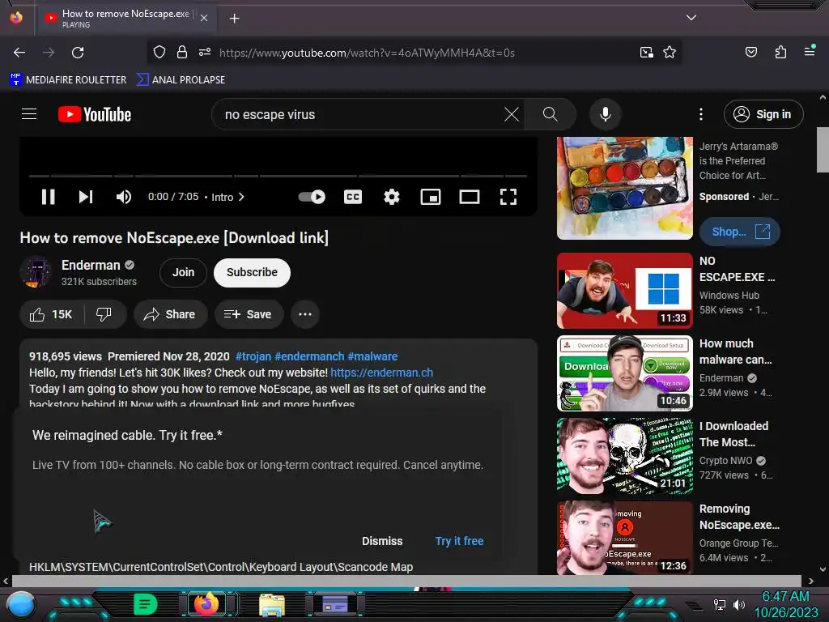Click the #malware hashtag
The width and height of the screenshot is (829, 622).
pos(372,356)
